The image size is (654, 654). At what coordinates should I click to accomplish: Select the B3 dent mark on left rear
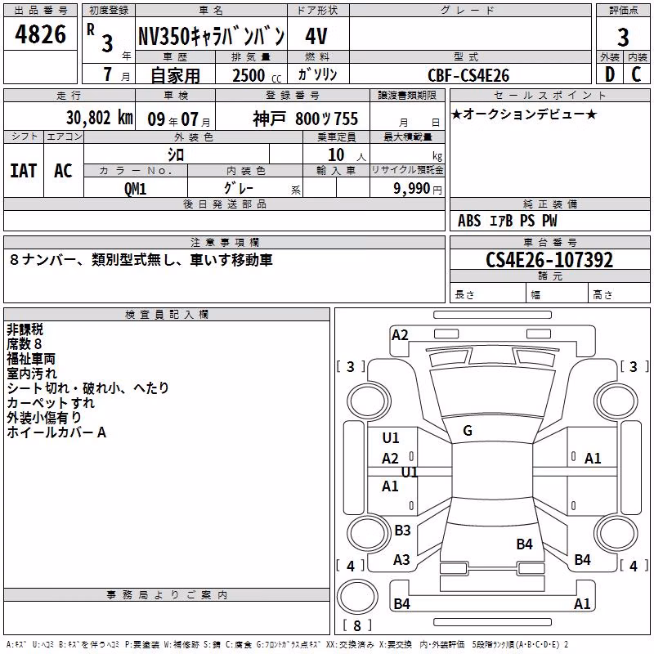tap(402, 530)
